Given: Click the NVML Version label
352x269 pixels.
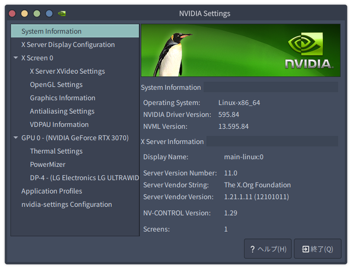Looking at the screenshot, I should click(x=165, y=126).
